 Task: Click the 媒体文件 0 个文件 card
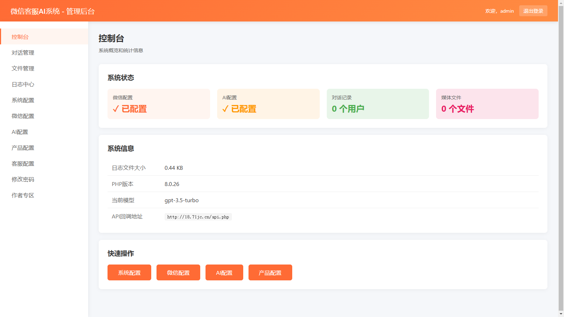(487, 104)
